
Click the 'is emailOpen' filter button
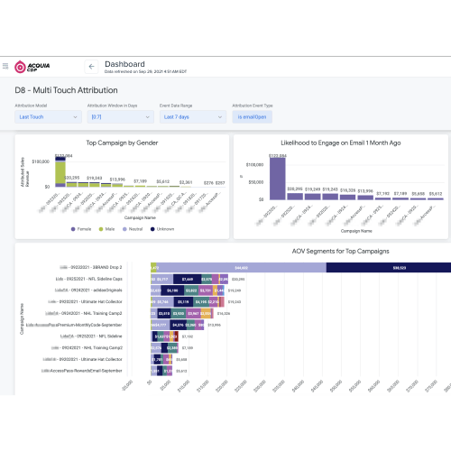(x=252, y=117)
